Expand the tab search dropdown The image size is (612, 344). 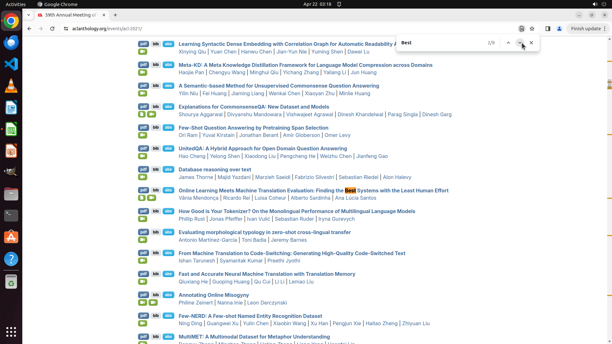coord(29,15)
